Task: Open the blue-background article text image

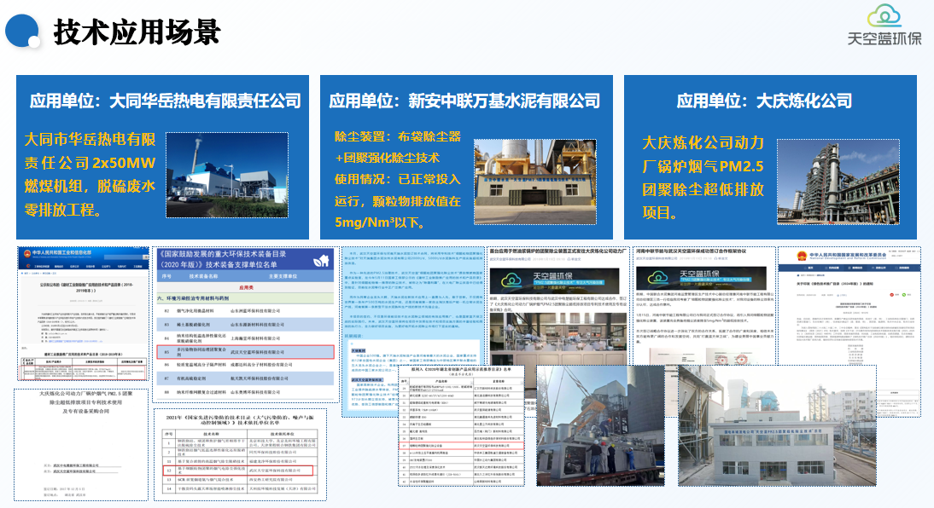Action: (x=413, y=332)
